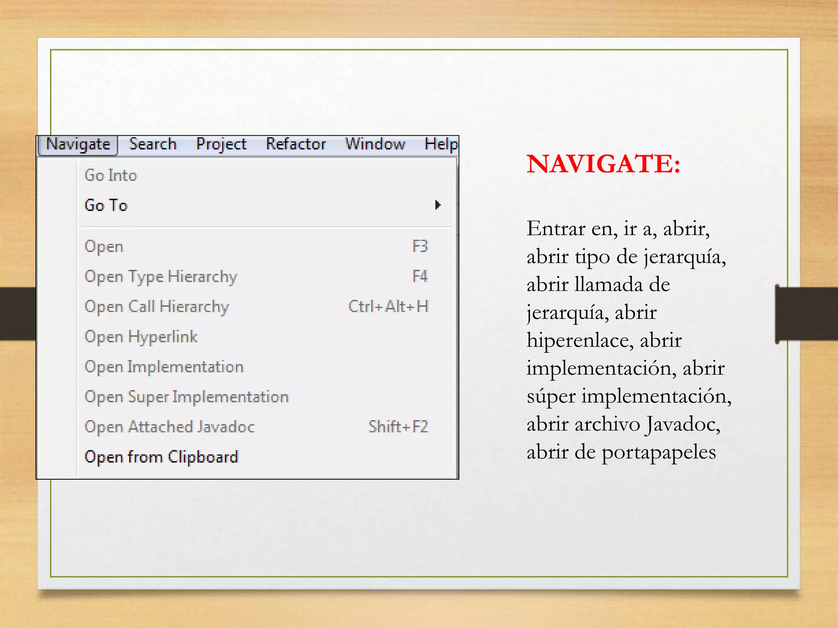
Task: Select Open from Clipboard entry
Action: 266,457
